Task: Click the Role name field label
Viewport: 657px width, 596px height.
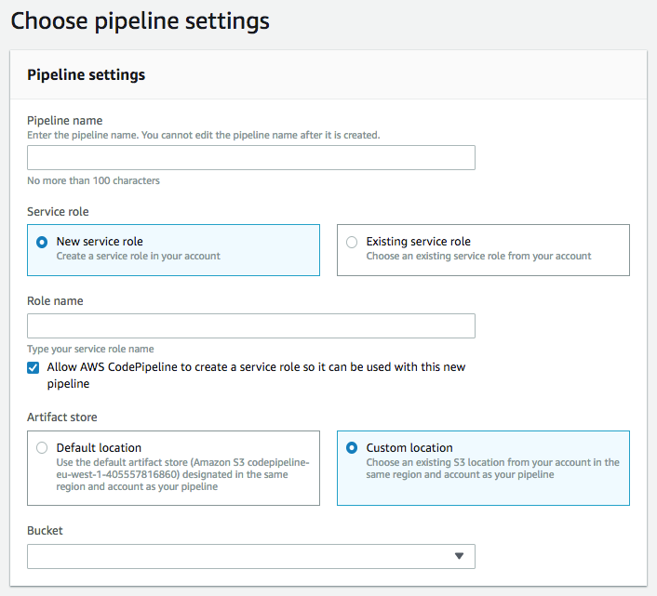Action: 55,300
